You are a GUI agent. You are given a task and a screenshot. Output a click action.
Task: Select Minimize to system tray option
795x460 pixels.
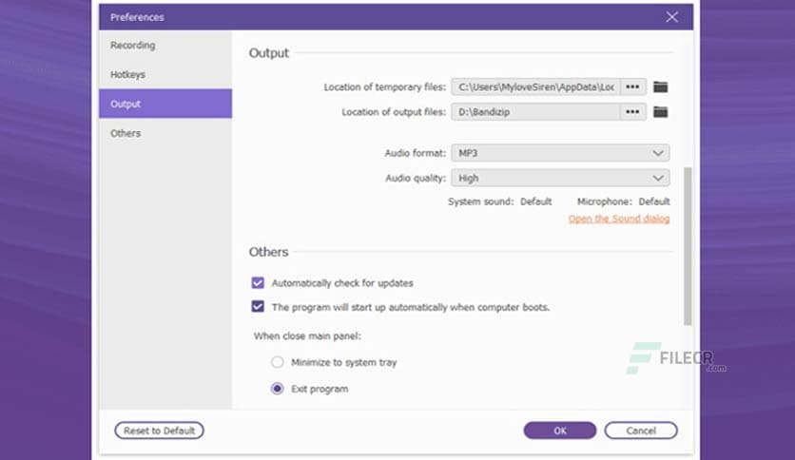click(278, 362)
